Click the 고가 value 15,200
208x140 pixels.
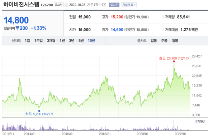[117, 17]
